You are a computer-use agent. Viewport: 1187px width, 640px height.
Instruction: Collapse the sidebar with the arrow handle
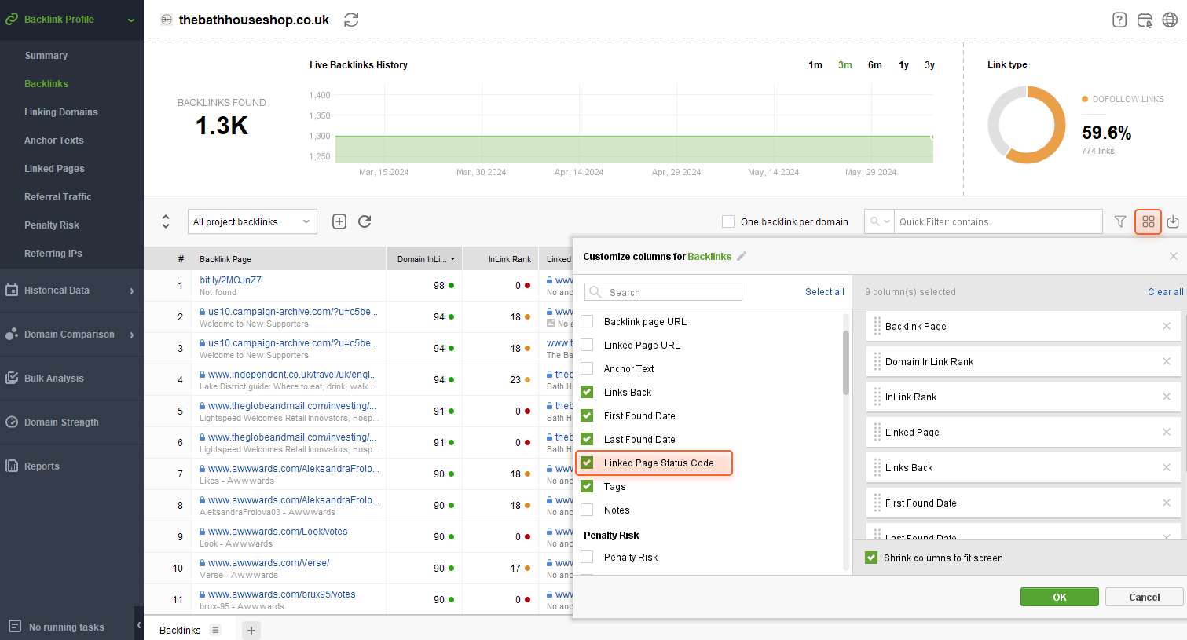[139, 625]
